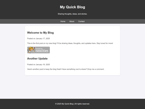Image resolution: width=145 pixels, height=109 pixels.
Task: Click the Posted on January 16, 2025 date
Action: tap(38, 65)
